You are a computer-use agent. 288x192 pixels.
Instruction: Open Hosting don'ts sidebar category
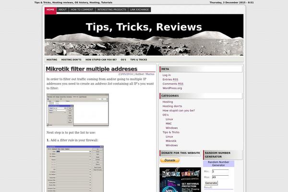[172, 106]
